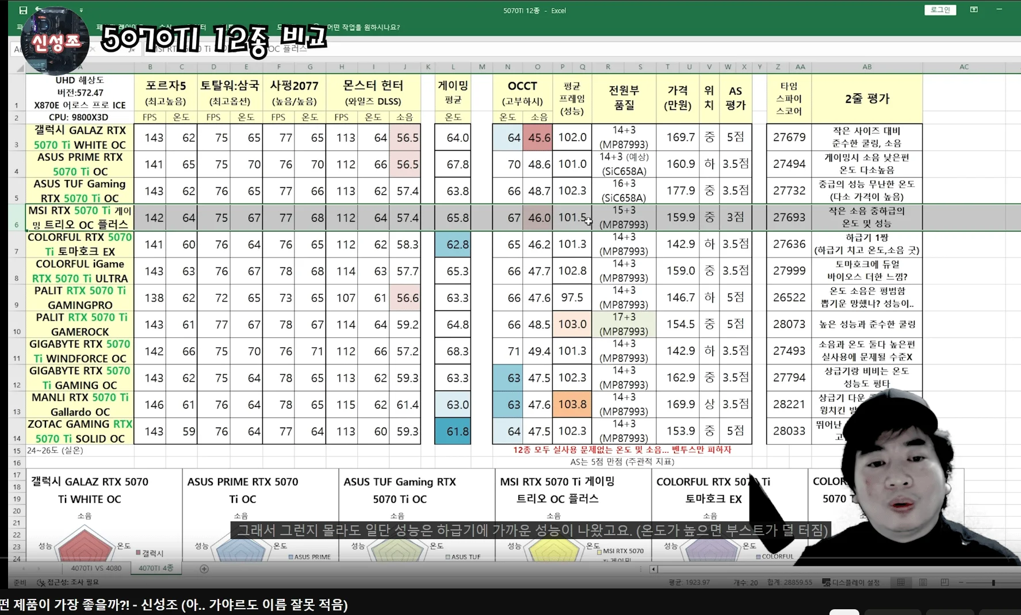Viewport: 1021px width, 615px height.
Task: Open the Ribbon Display Options icon
Action: coord(974,10)
